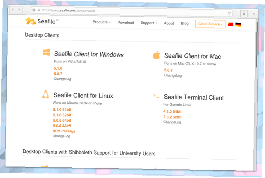The height and width of the screenshot is (178, 265).
Task: Focus the URL address bar
Action: (132, 12)
